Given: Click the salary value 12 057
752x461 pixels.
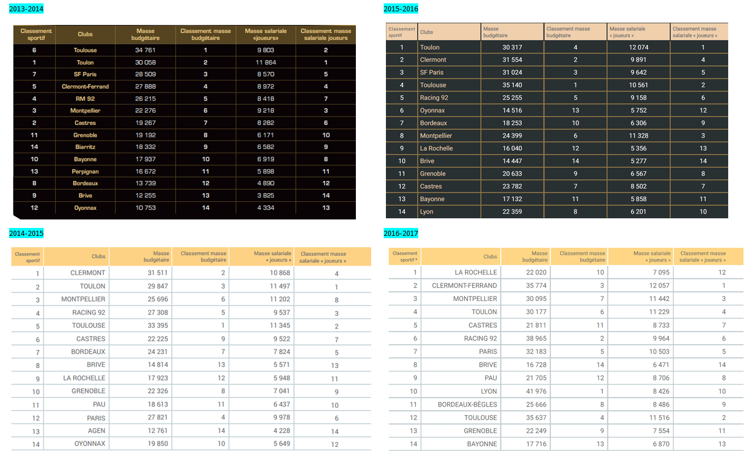Looking at the screenshot, I should pyautogui.click(x=659, y=285).
